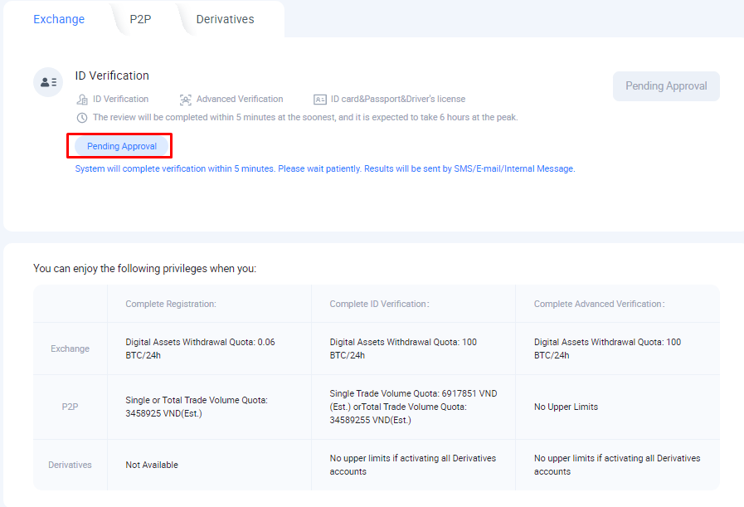Click the small ID Verification step label
The width and height of the screenshot is (744, 507).
point(120,99)
